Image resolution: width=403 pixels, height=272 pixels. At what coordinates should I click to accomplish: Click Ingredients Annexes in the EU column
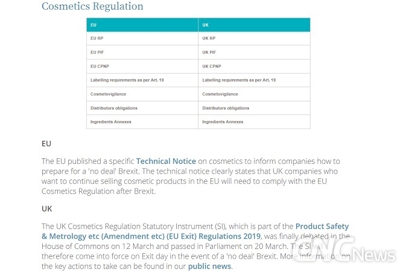pos(142,122)
